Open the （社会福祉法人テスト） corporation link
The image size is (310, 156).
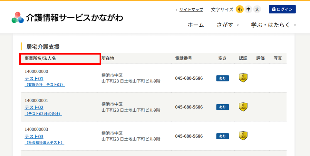(x=44, y=143)
